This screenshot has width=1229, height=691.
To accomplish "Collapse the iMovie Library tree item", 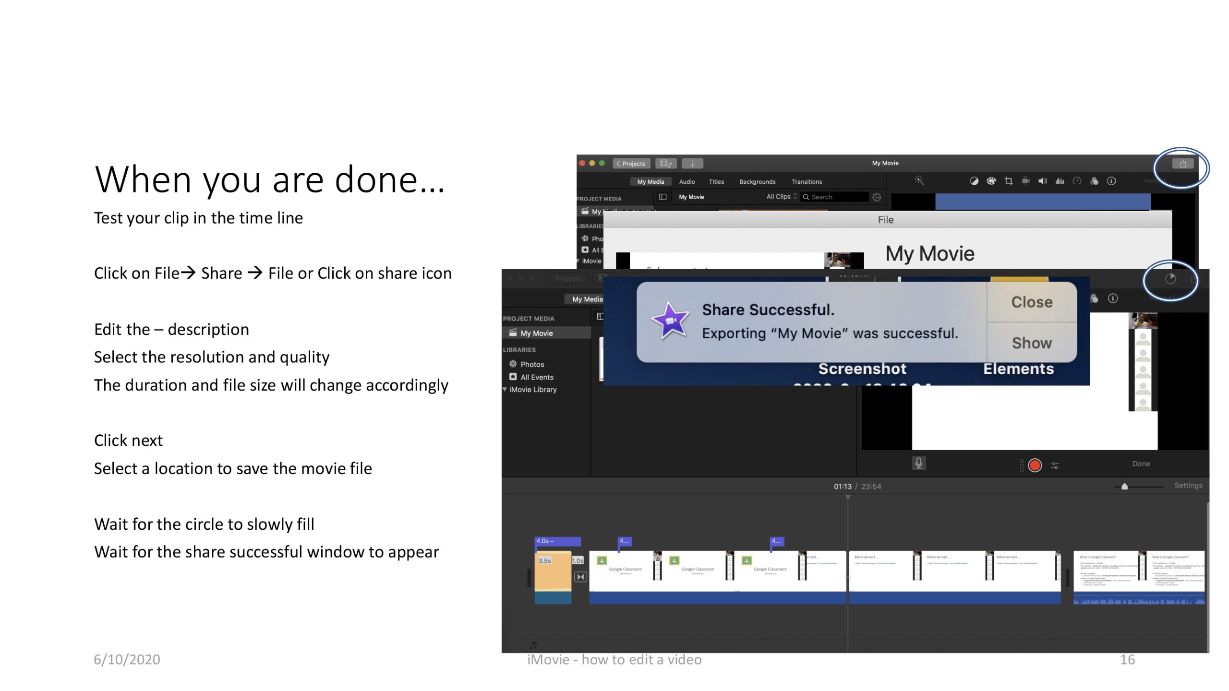I will (x=505, y=389).
